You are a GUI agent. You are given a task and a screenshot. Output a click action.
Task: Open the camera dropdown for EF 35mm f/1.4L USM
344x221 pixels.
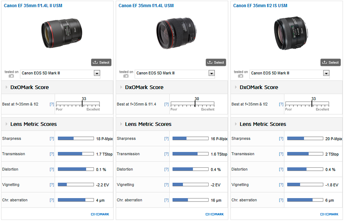[x=212, y=73]
